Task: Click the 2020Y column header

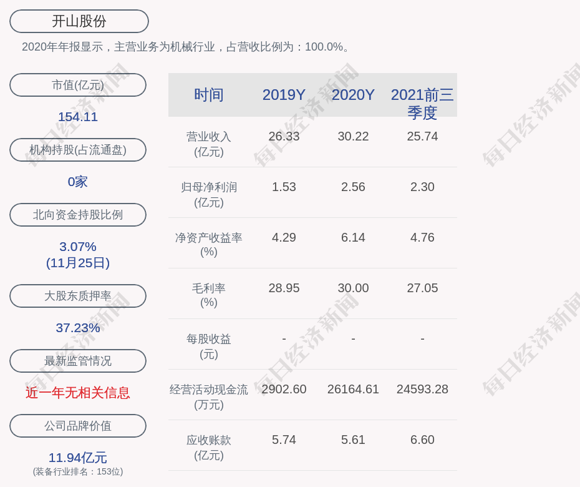Action: click(353, 95)
